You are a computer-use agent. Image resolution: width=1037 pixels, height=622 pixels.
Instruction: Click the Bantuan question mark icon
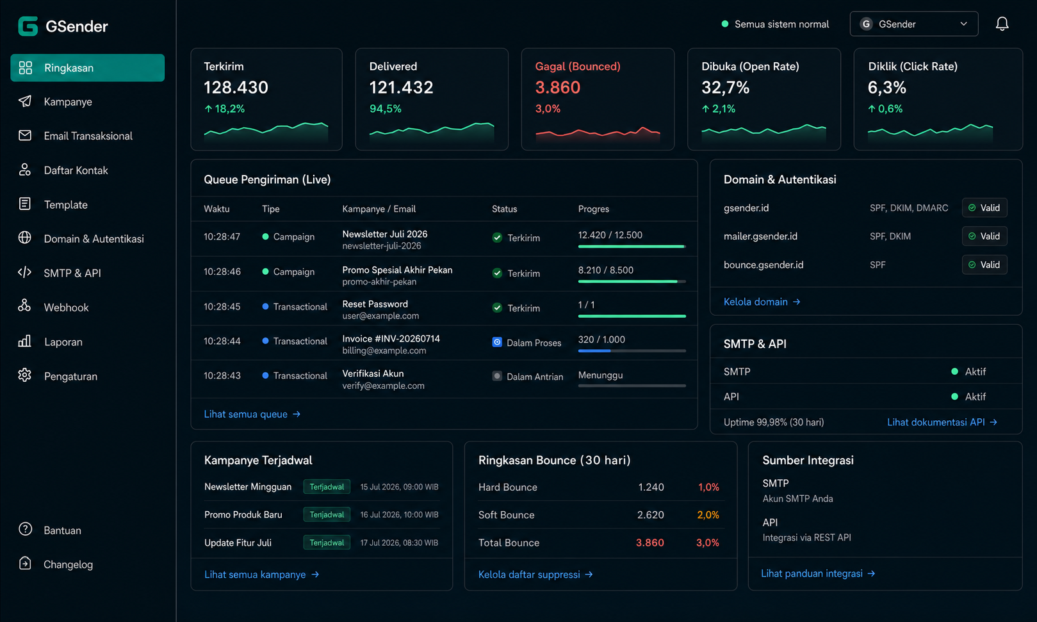pyautogui.click(x=25, y=529)
